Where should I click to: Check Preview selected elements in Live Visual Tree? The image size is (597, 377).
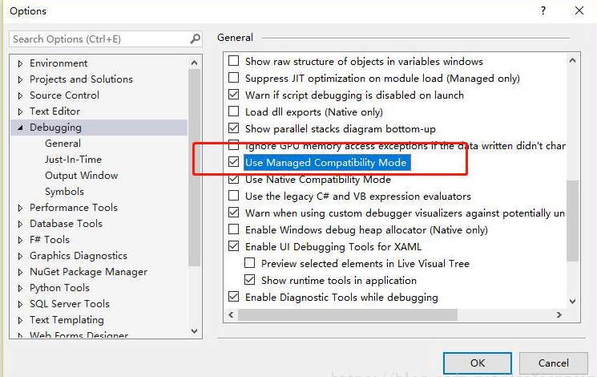(249, 263)
